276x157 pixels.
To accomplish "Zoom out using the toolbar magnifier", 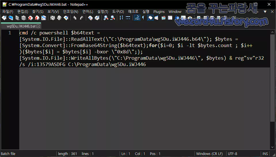I will (113, 18).
